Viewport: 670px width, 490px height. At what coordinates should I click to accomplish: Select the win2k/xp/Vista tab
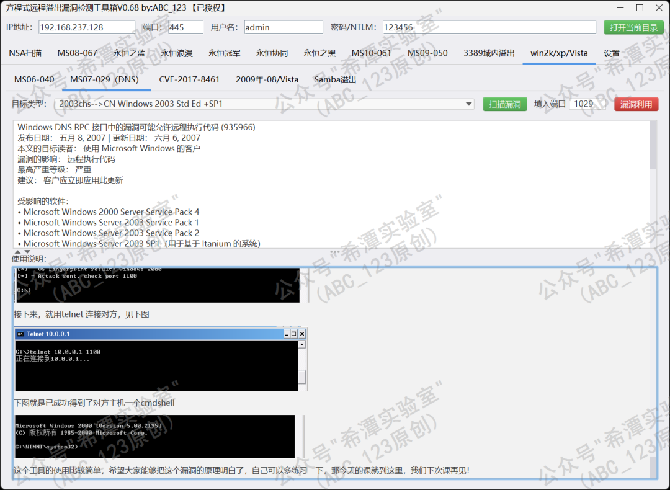(559, 53)
